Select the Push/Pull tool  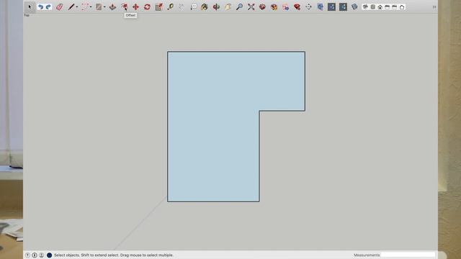112,6
